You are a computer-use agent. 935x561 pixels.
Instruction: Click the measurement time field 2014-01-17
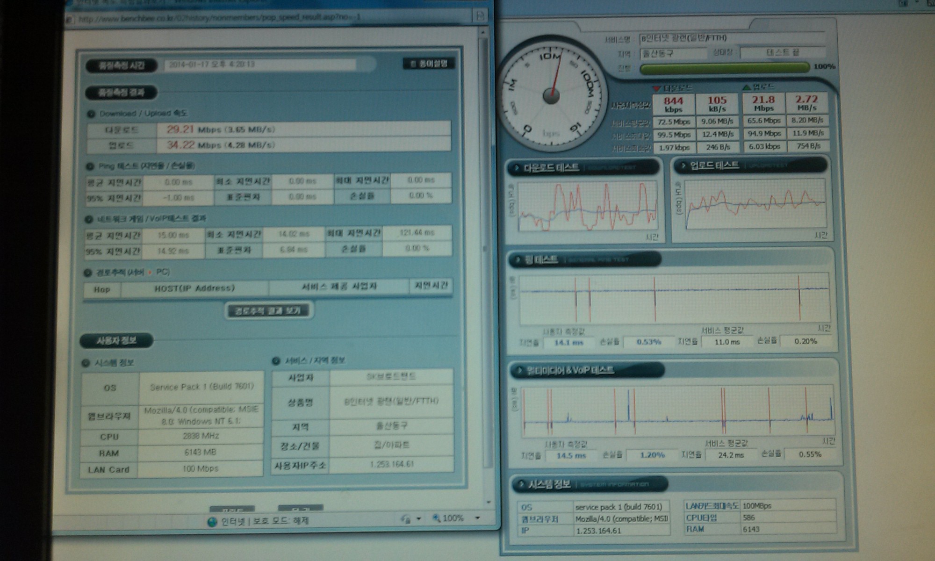(x=260, y=64)
